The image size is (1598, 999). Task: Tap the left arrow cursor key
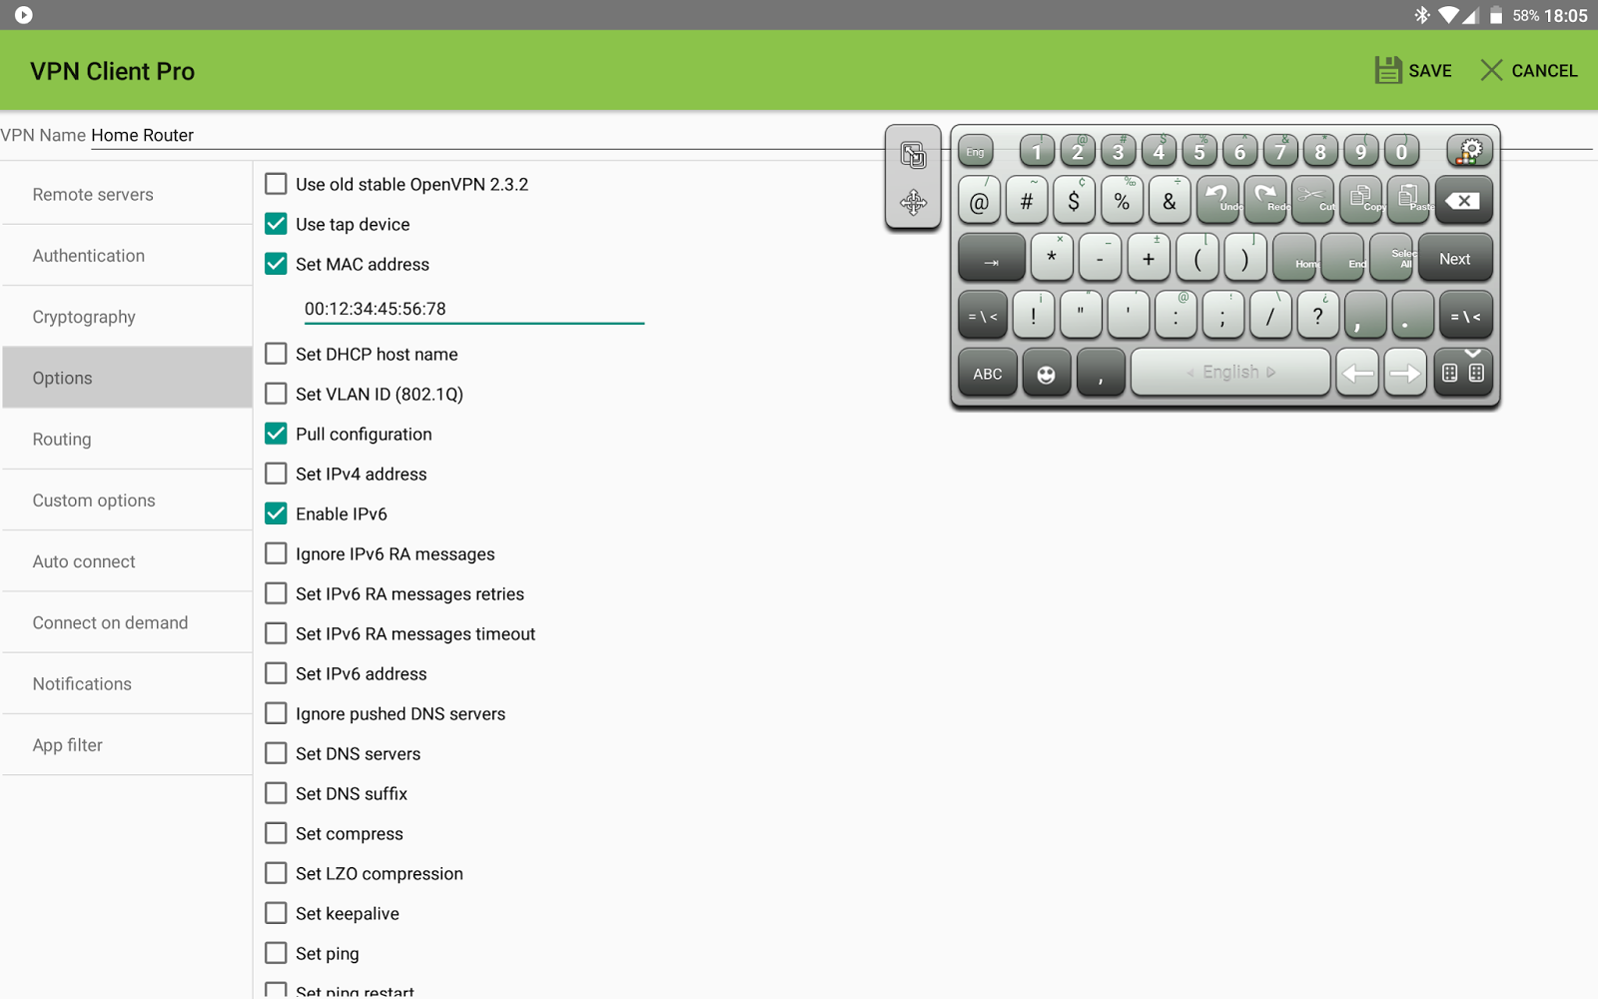[1357, 374]
